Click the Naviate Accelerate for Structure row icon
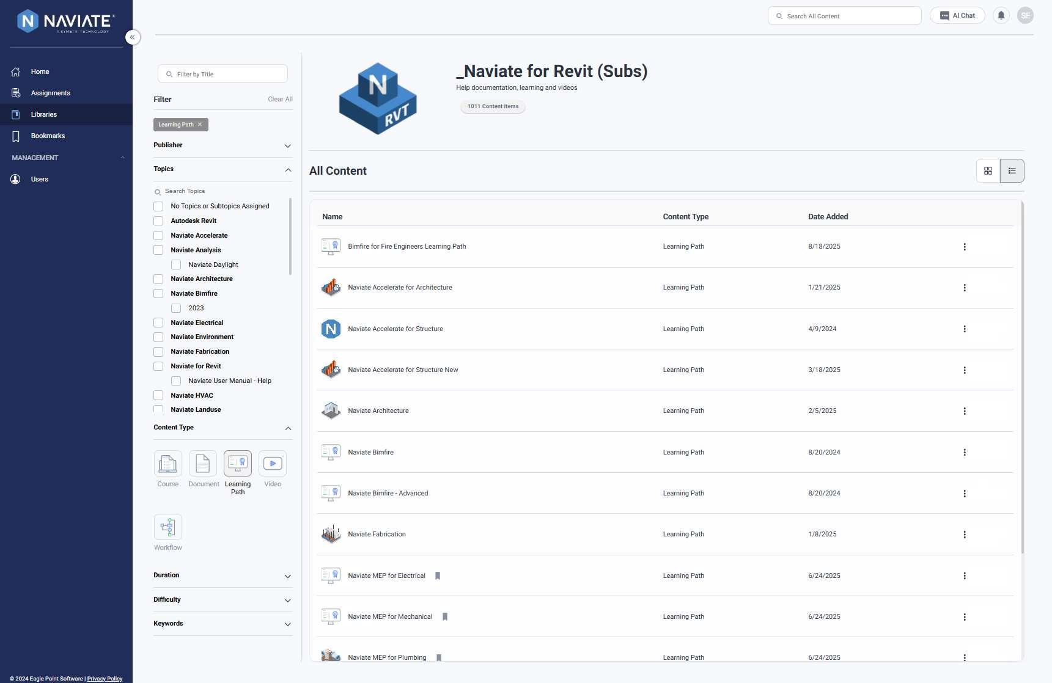Image resolution: width=1052 pixels, height=683 pixels. [x=331, y=329]
